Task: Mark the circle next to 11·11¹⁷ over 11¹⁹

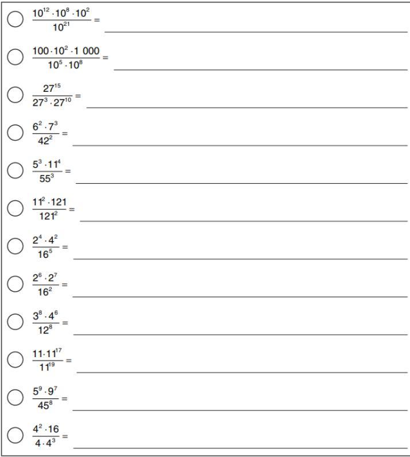Action: click(x=15, y=360)
